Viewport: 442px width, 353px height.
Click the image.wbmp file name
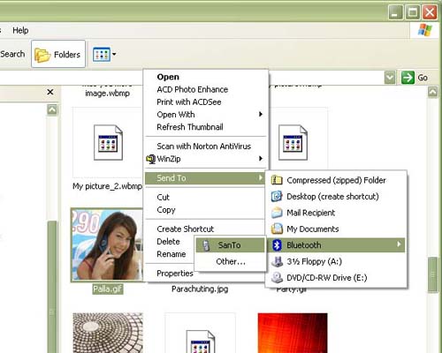pos(107,94)
